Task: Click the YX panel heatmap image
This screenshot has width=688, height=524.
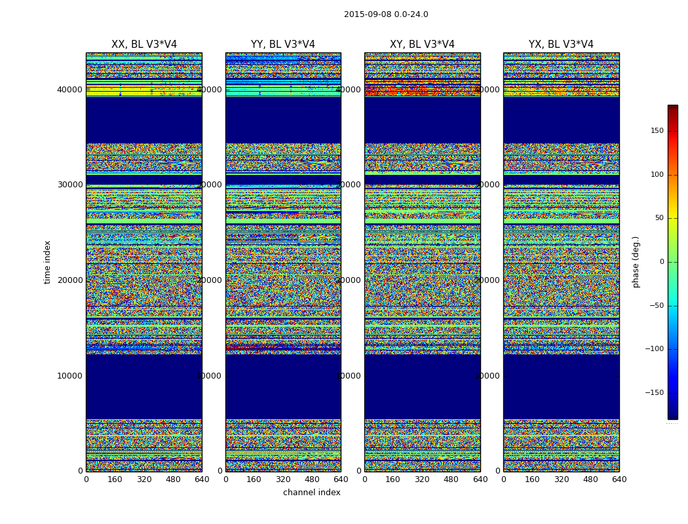Action: click(561, 262)
